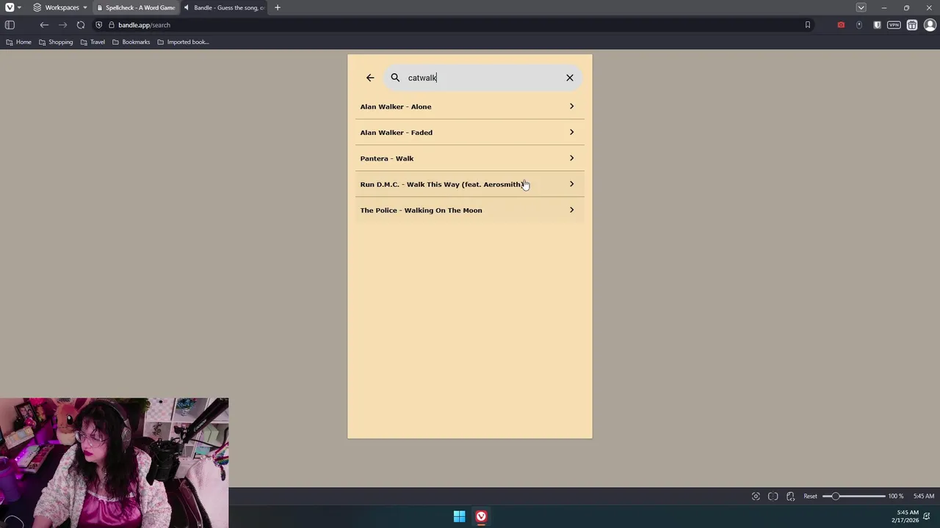The image size is (940, 528).
Task: Open the Imported bookmarks folder
Action: point(183,42)
